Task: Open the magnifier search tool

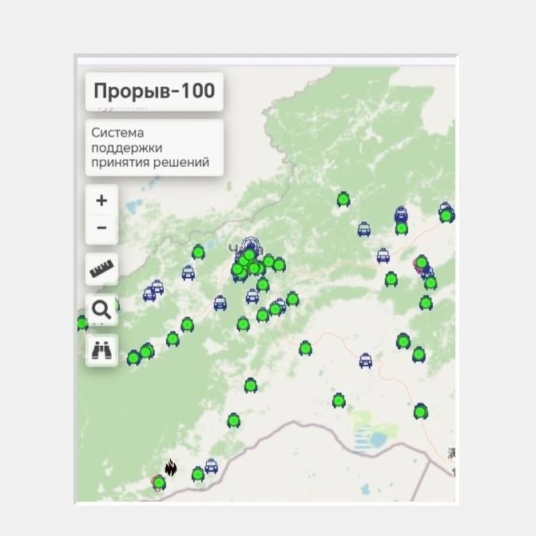Action: point(101,310)
